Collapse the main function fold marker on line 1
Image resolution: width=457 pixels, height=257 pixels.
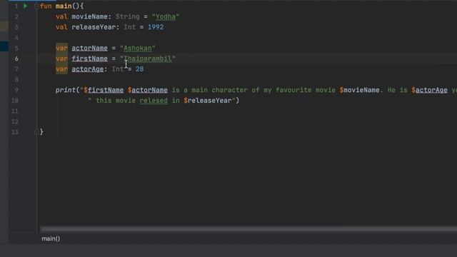click(x=36, y=6)
